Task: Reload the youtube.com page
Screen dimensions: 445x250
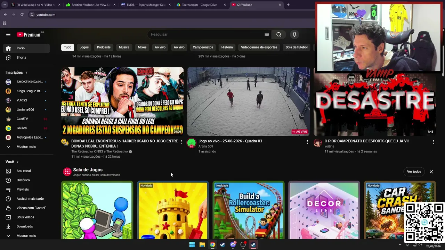Action: coord(22,15)
